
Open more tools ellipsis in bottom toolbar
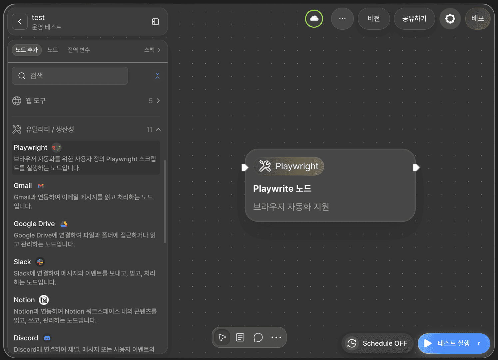pyautogui.click(x=276, y=337)
